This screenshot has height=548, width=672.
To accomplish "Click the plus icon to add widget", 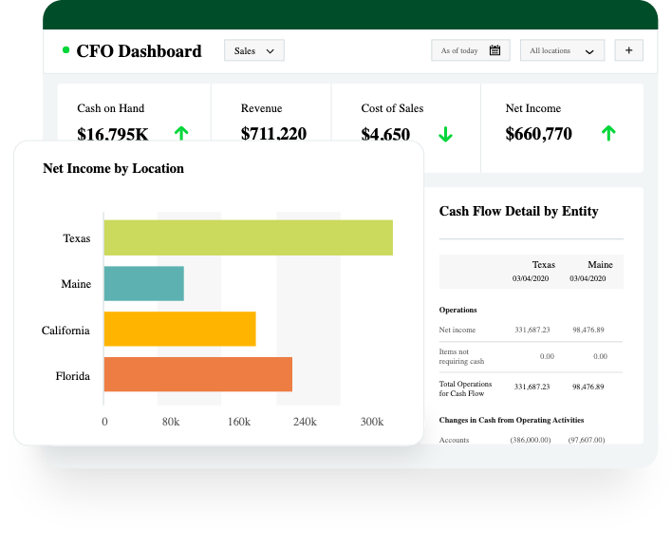I will pos(628,50).
